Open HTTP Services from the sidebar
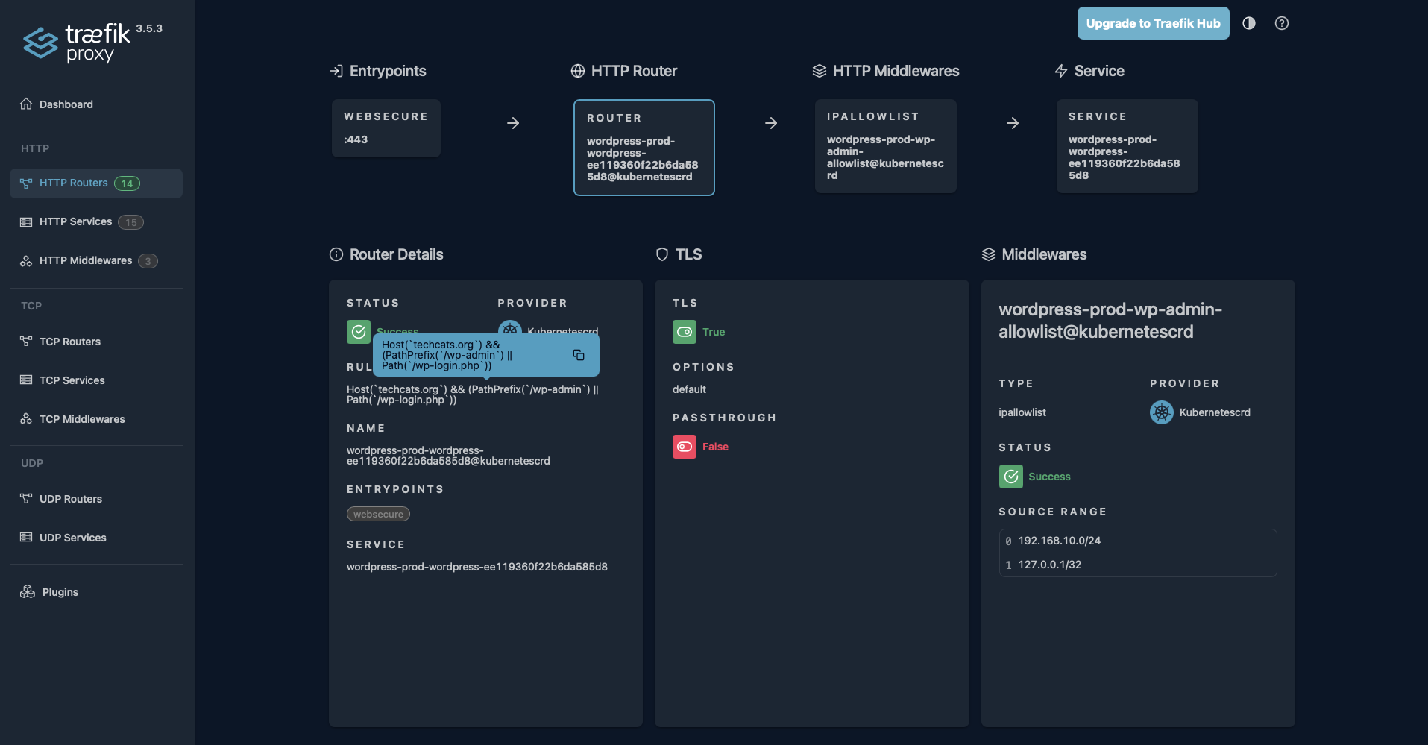Viewport: 1428px width, 745px height. [x=75, y=221]
